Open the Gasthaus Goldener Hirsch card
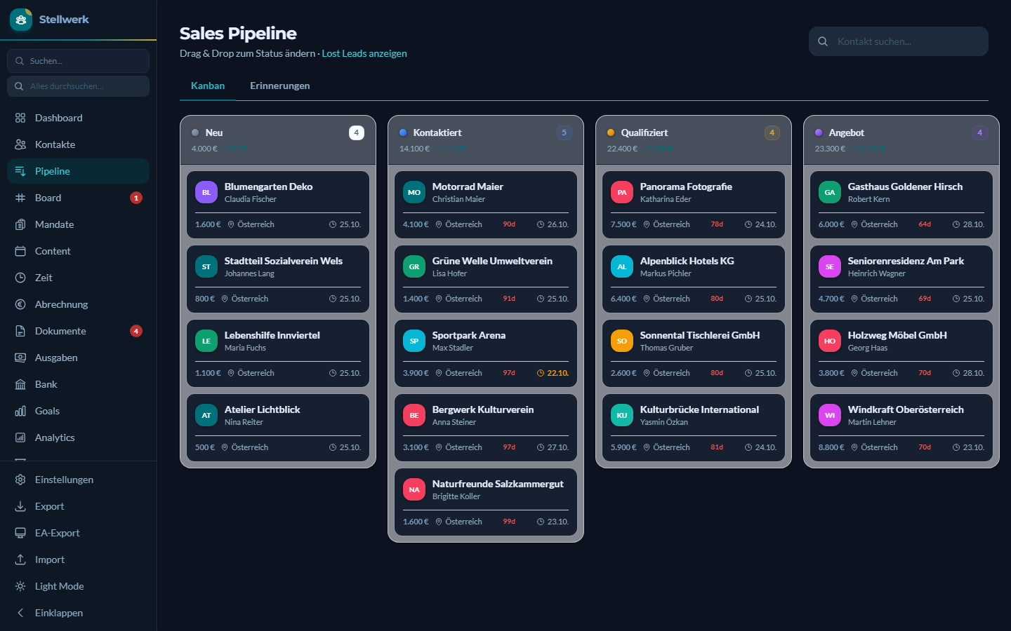Viewport: 1011px width, 631px height. click(901, 205)
